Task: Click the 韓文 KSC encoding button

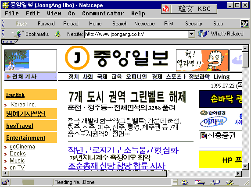Action: click(x=194, y=9)
